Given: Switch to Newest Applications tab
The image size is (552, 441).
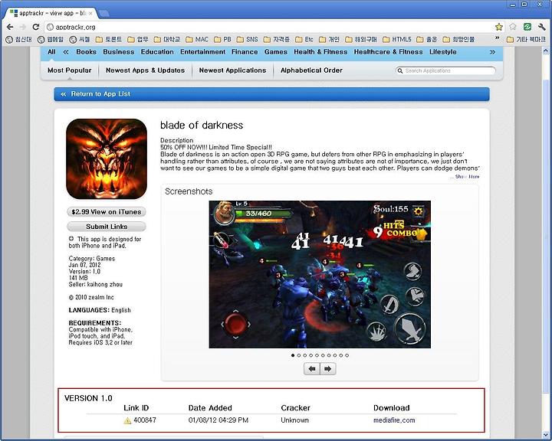Looking at the screenshot, I should (232, 70).
